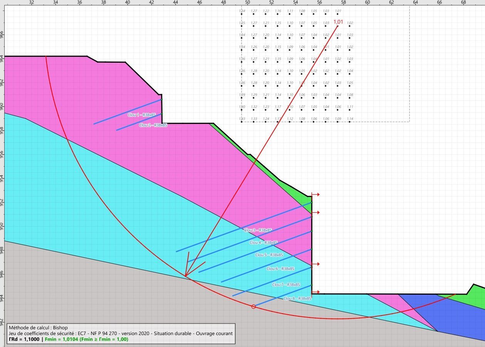Click the topmost red arrow on the wall
Image resolution: width=485 pixels, height=347 pixels.
click(316, 195)
